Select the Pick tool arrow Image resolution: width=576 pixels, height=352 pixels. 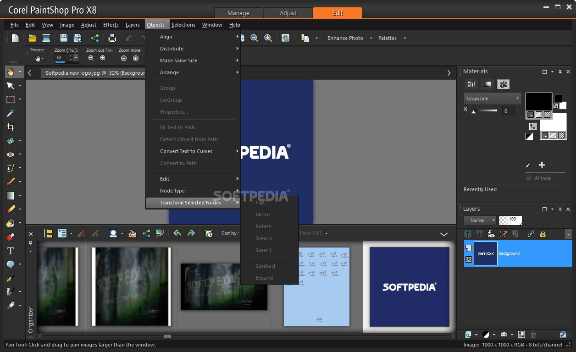11,86
